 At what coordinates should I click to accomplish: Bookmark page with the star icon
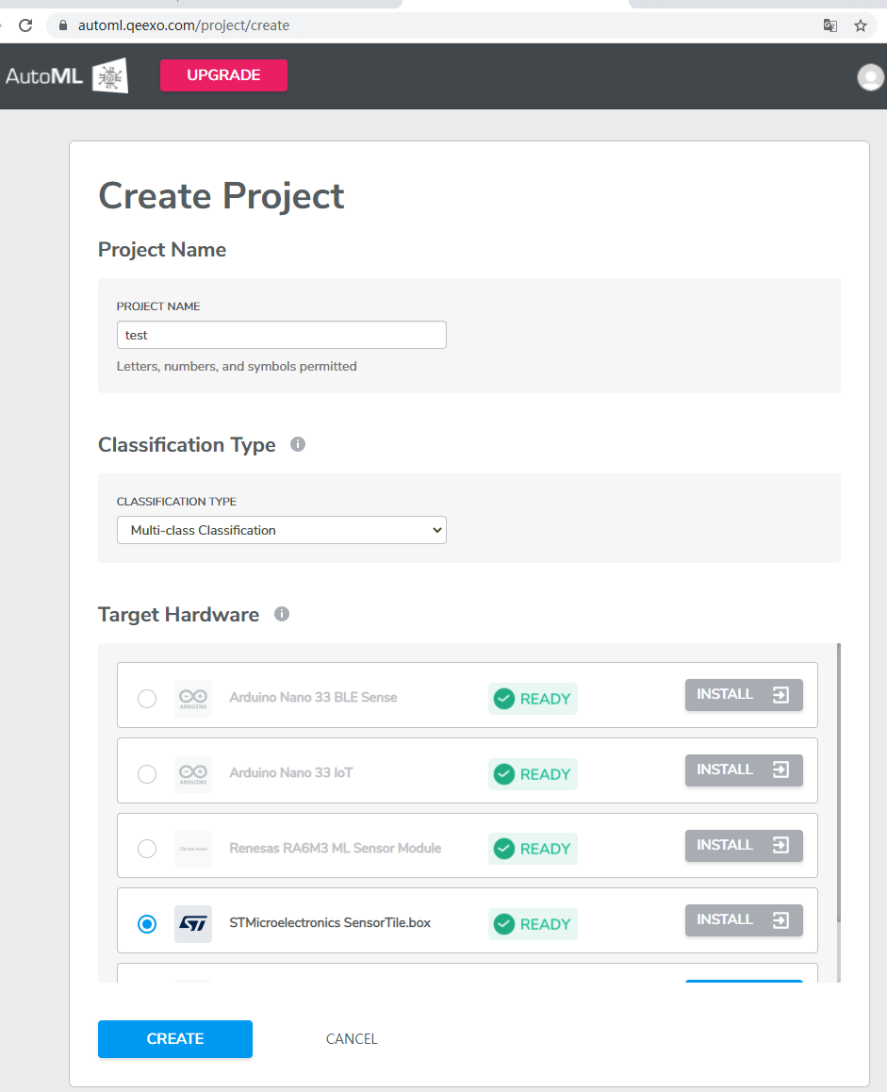tap(861, 25)
